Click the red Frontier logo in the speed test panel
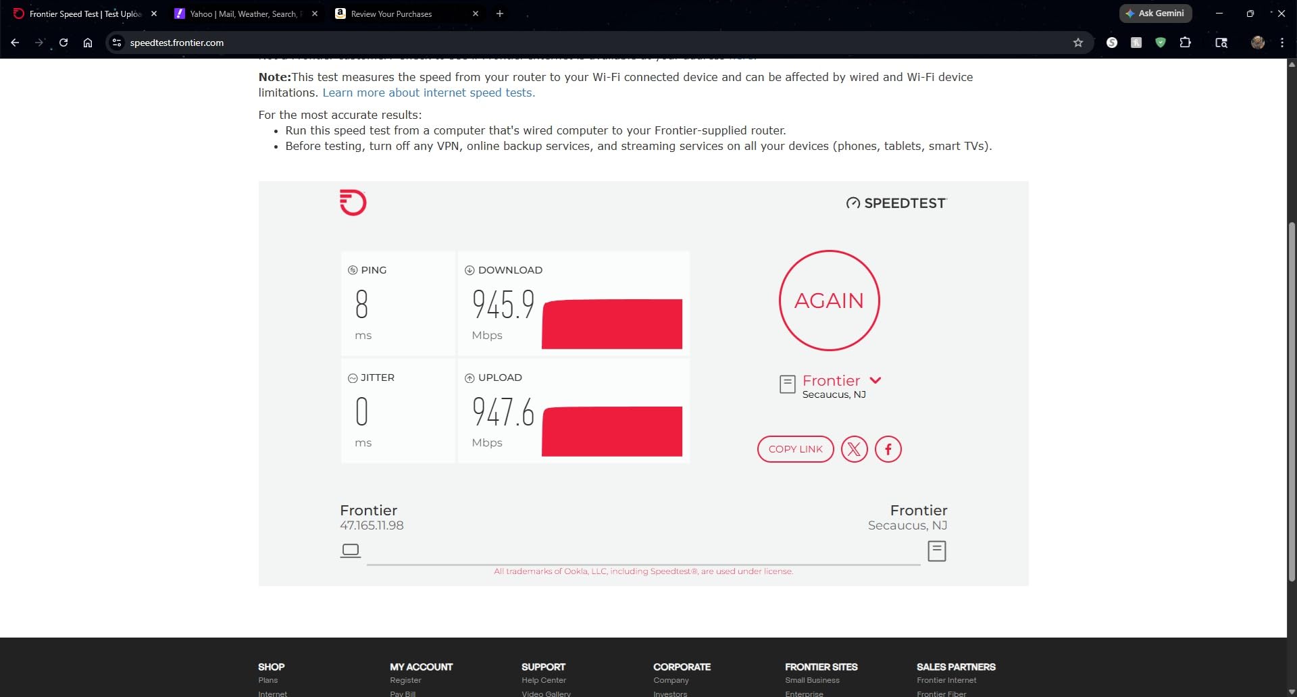This screenshot has width=1297, height=697. coord(353,203)
